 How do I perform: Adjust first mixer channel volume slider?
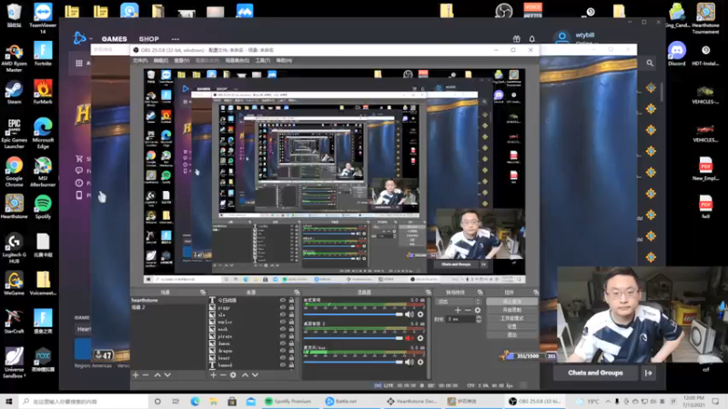coord(353,314)
